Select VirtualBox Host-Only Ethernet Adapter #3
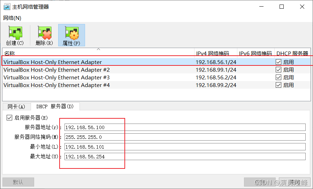313x189 pixels. click(156, 77)
